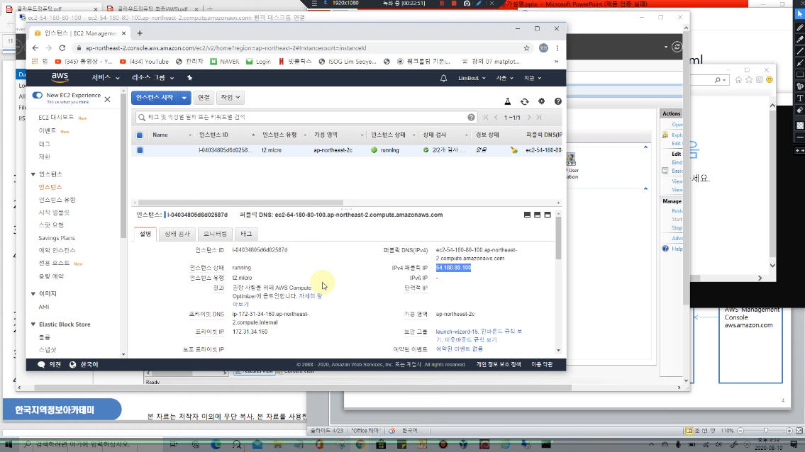Switch to the 모니터링 monitoring tab

[x=215, y=234]
